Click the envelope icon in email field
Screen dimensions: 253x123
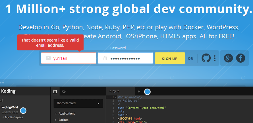48,58
